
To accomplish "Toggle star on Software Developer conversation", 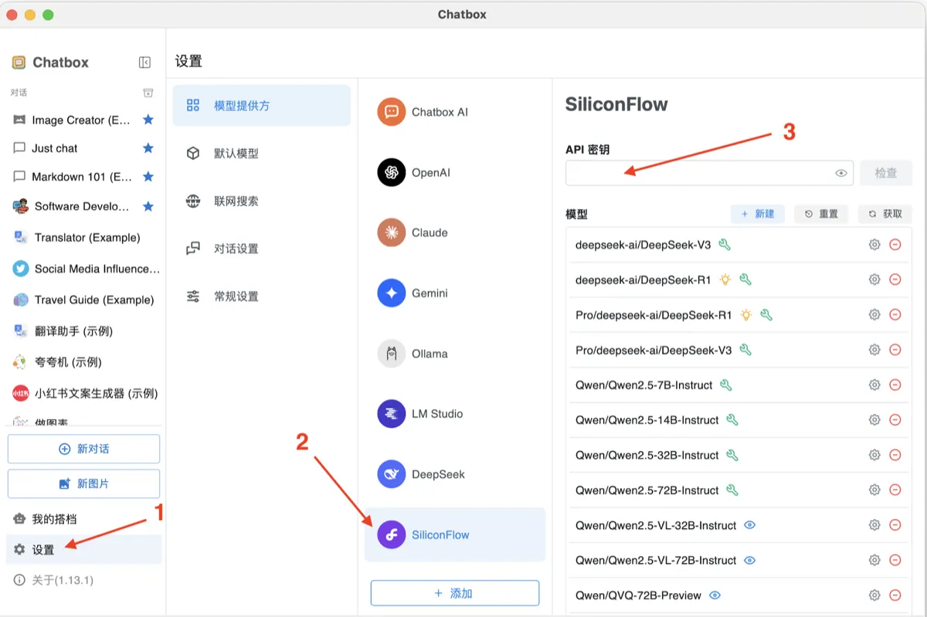I will (x=148, y=206).
